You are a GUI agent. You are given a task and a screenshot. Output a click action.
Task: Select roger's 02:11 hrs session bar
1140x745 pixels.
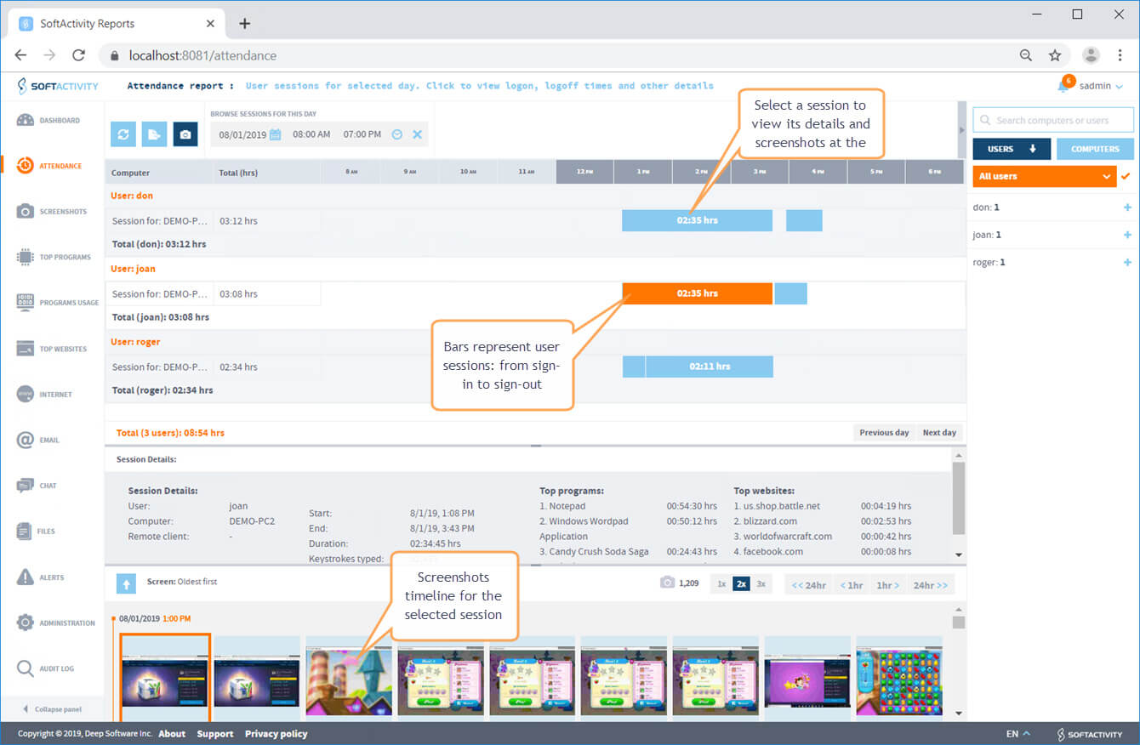pyautogui.click(x=709, y=367)
